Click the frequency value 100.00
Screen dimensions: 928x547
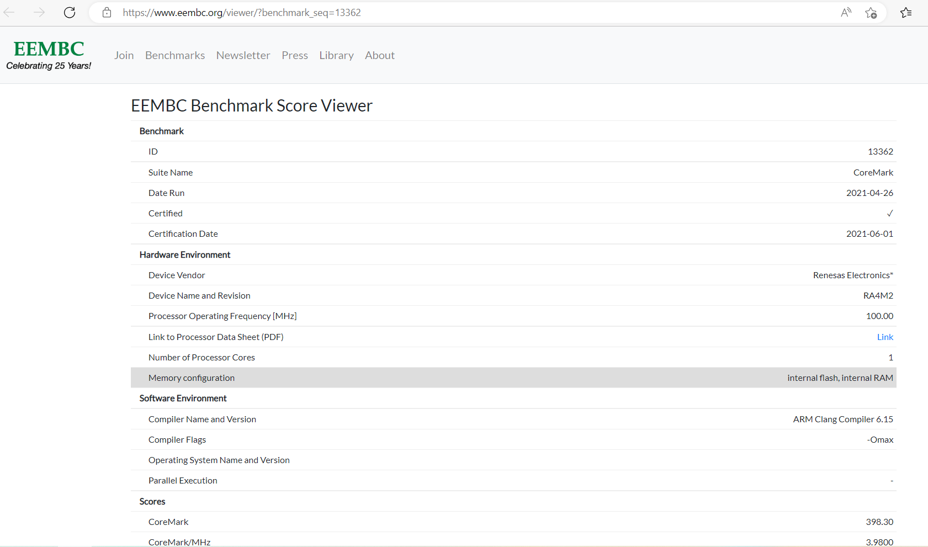coord(879,316)
